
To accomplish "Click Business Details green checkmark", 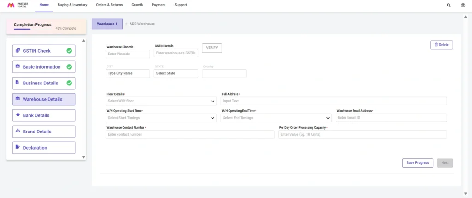I will [x=69, y=83].
